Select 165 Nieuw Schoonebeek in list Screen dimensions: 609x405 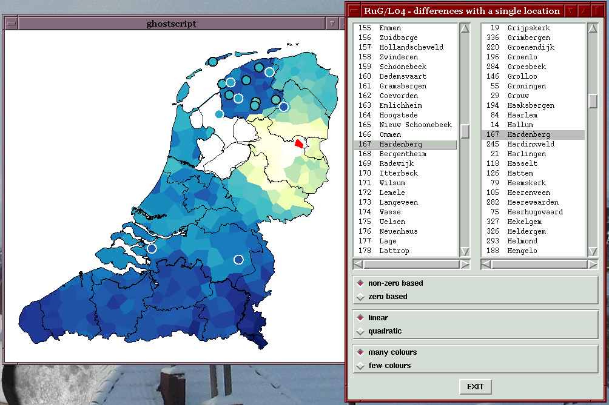pyautogui.click(x=405, y=125)
